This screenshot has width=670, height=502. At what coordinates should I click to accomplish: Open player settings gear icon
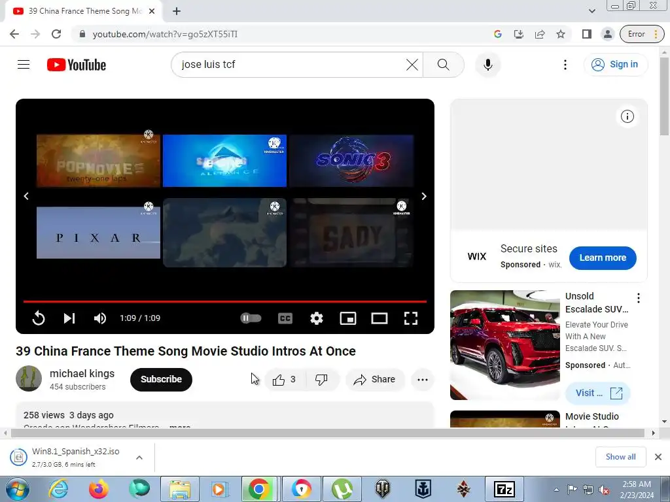(317, 318)
